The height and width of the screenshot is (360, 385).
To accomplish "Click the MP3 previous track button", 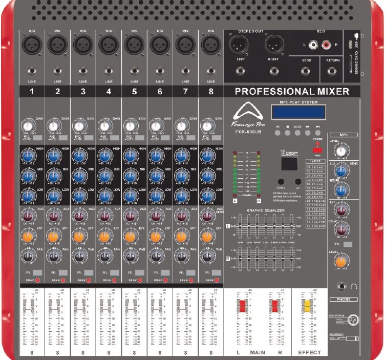I will tap(308, 133).
